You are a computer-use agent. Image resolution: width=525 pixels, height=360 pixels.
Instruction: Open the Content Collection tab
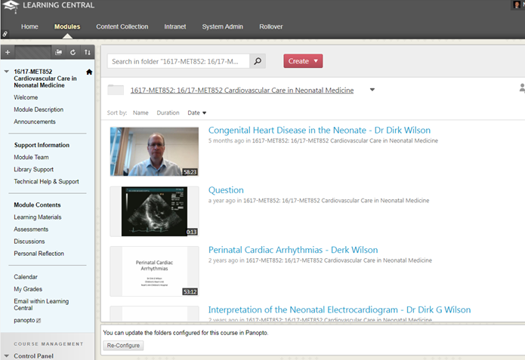pos(122,26)
